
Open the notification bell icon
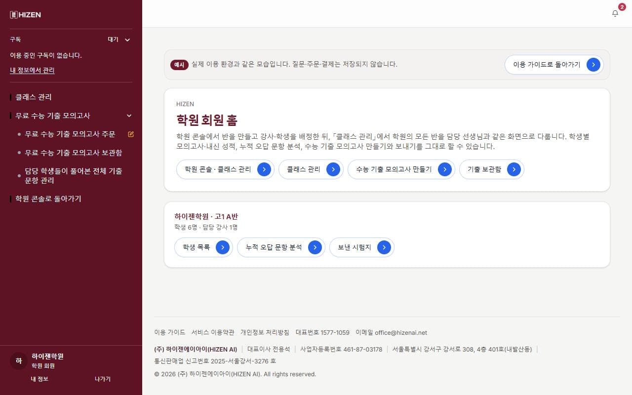(615, 13)
